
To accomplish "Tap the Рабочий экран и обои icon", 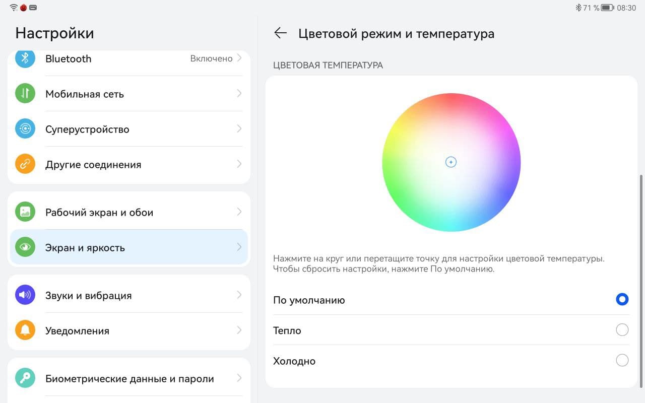I will (x=25, y=212).
